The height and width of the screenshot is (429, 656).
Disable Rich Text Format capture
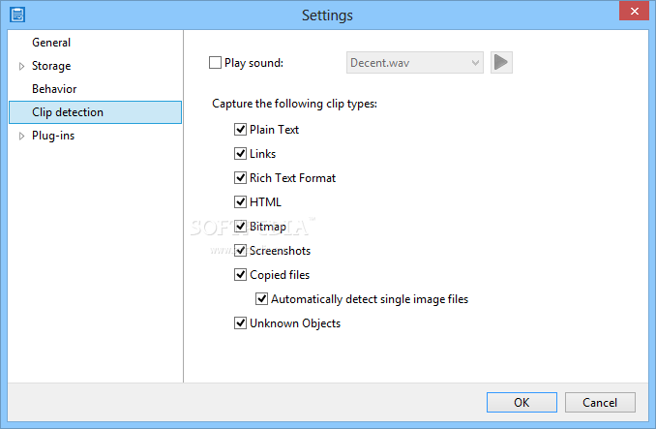(240, 178)
